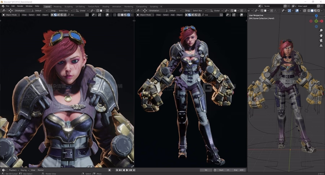Toggle snapping magnet in left viewport header

point(98,10)
